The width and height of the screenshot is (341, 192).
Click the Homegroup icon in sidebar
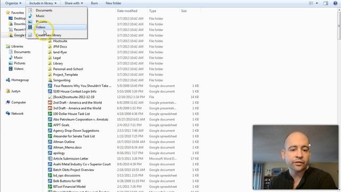8,80
